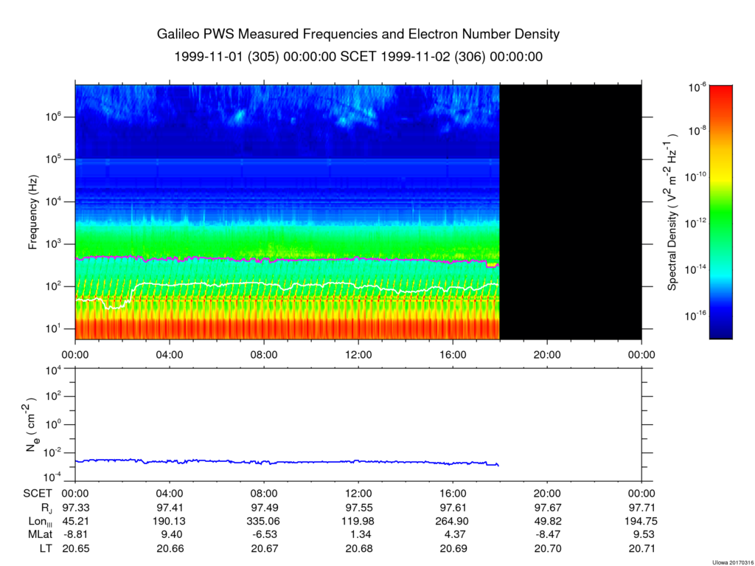
Task: Select the RJ value 97.71
Action: pyautogui.click(x=642, y=508)
